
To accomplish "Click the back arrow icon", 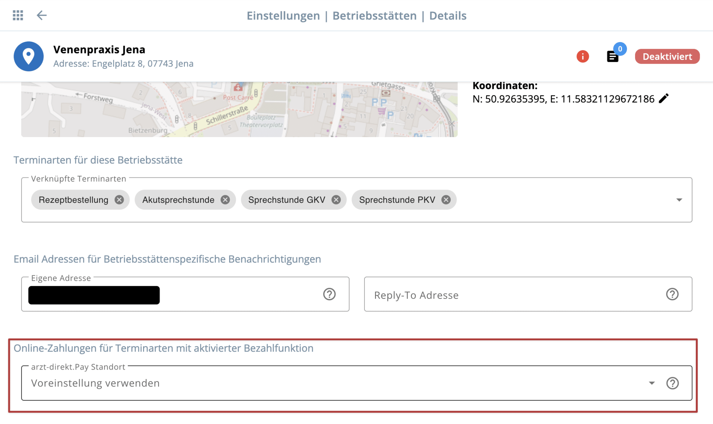I will [42, 15].
